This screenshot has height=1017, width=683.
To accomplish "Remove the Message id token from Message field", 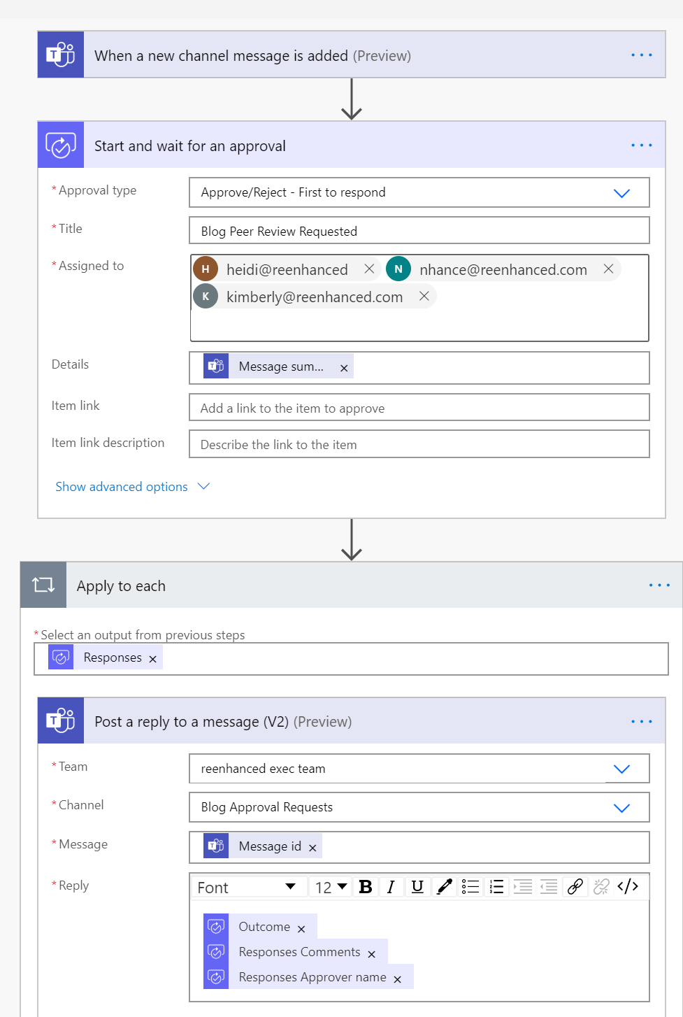I will click(313, 846).
